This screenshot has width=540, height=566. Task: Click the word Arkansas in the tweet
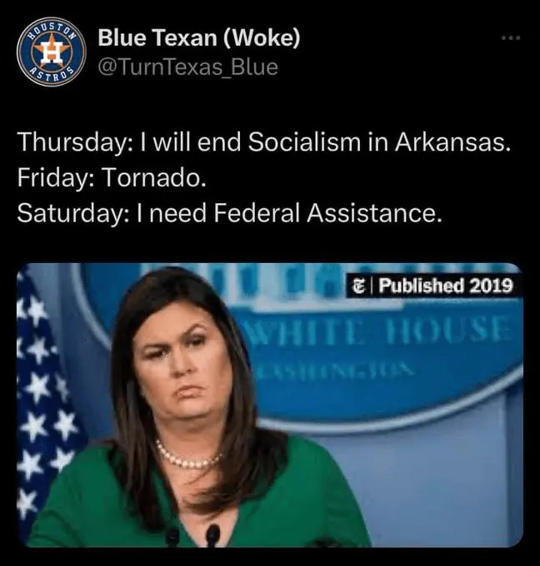pyautogui.click(x=452, y=141)
